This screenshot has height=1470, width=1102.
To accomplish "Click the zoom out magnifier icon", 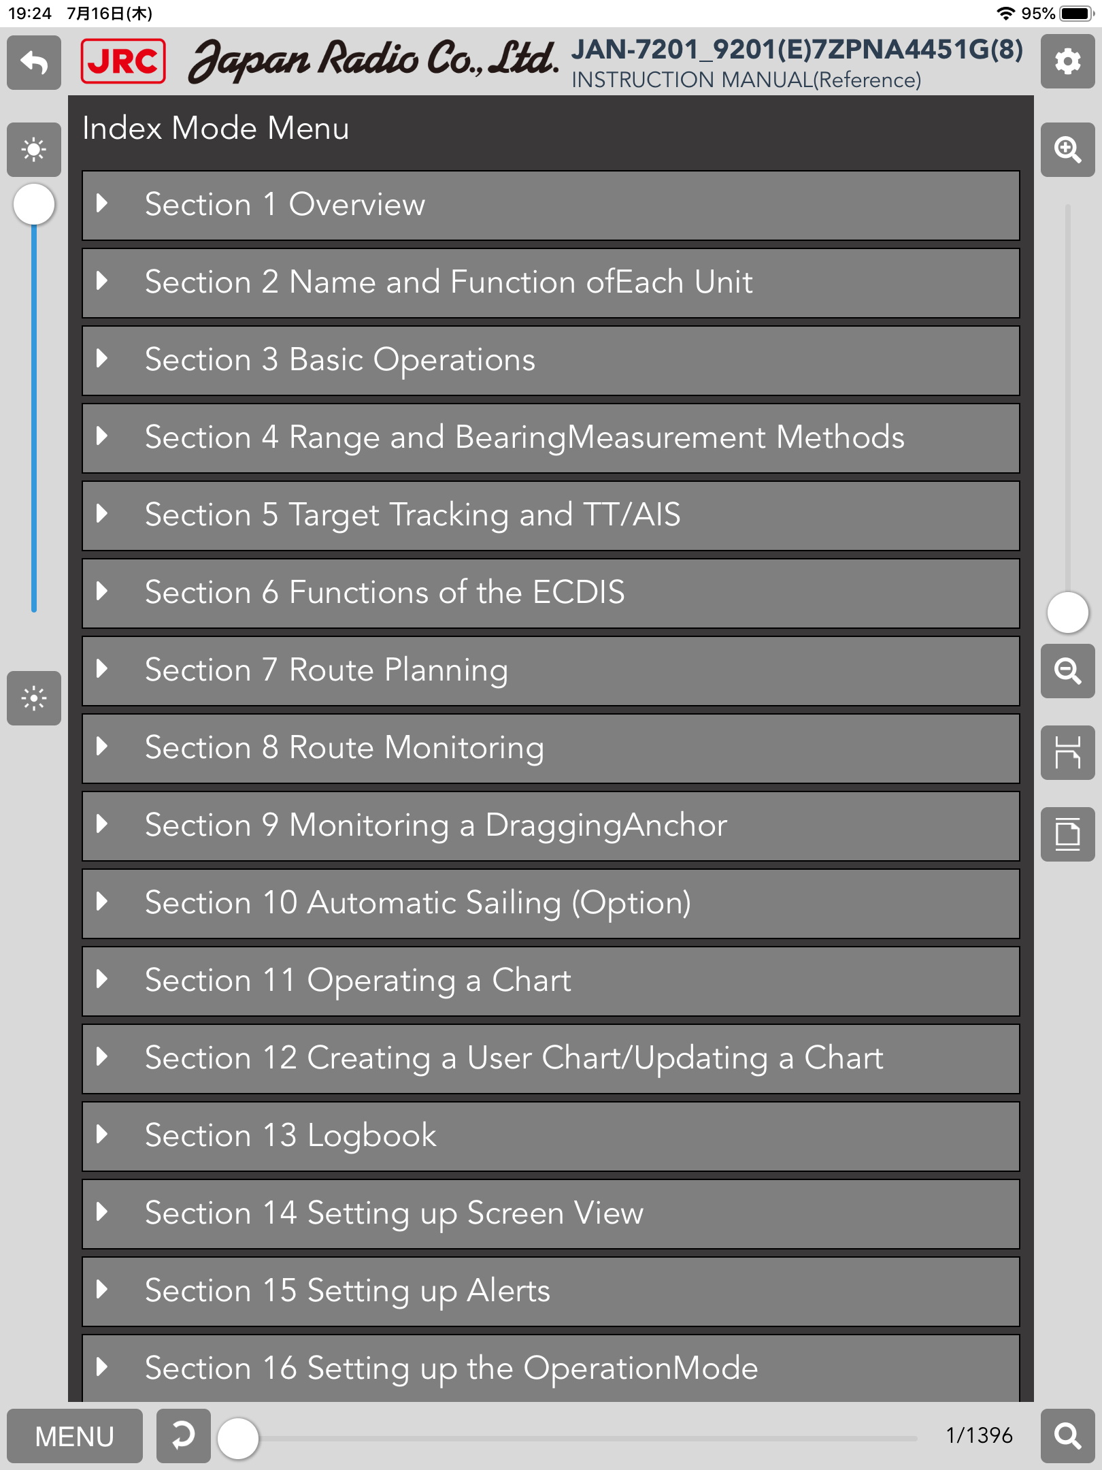I will tap(1067, 671).
